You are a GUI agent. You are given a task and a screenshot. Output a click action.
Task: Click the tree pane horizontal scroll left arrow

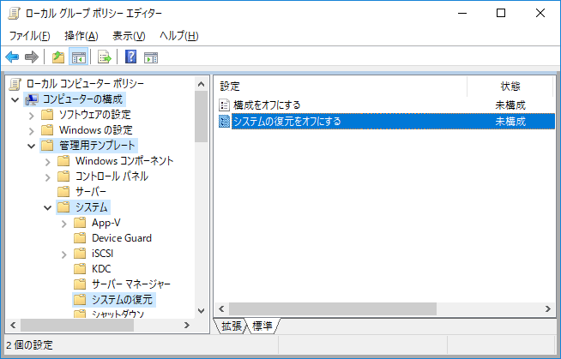pyautogui.click(x=13, y=325)
